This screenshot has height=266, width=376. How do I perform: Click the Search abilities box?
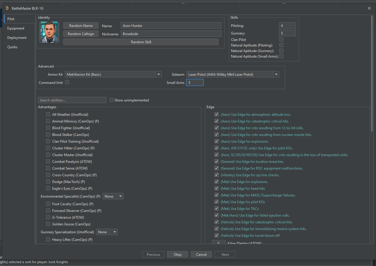(72, 100)
